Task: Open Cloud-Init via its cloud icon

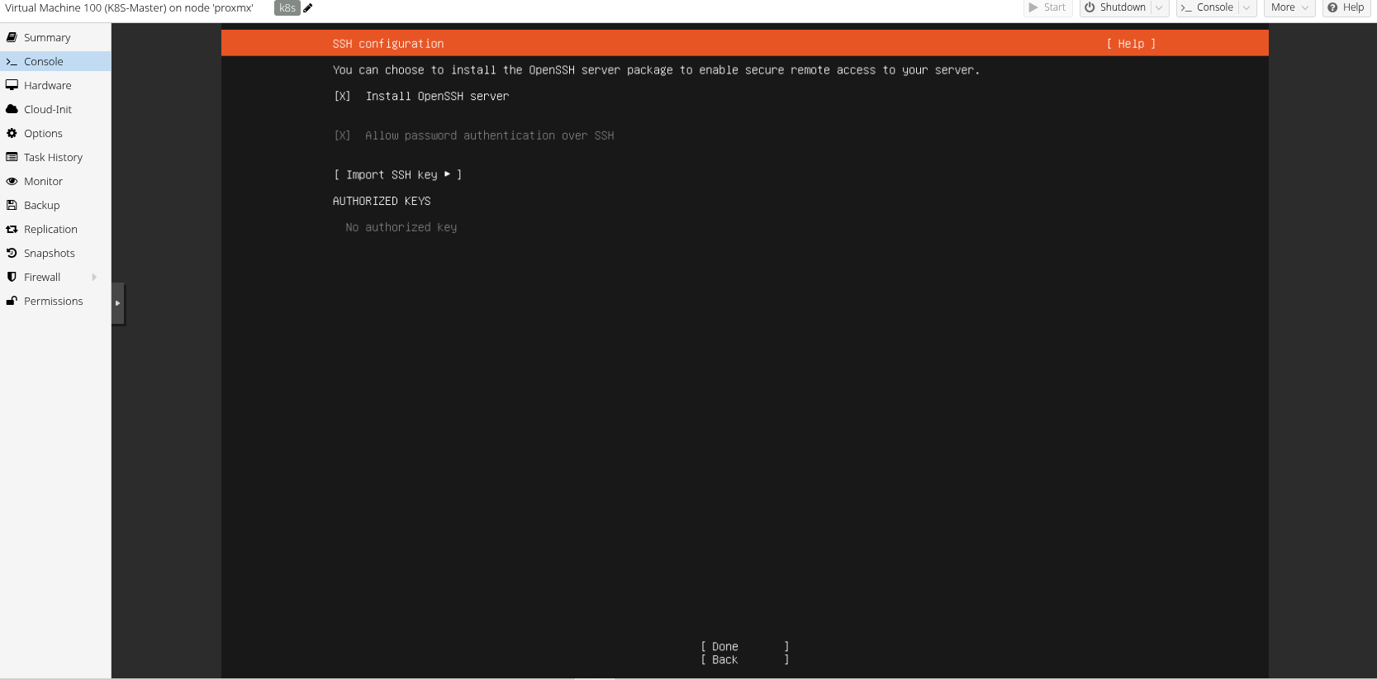Action: (12, 109)
